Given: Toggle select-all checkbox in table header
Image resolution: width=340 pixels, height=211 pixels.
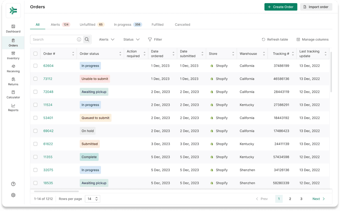Looking at the screenshot, I should [x=35, y=54].
